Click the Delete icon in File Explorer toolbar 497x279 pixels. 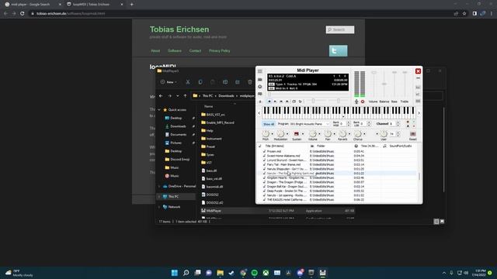pyautogui.click(x=250, y=82)
